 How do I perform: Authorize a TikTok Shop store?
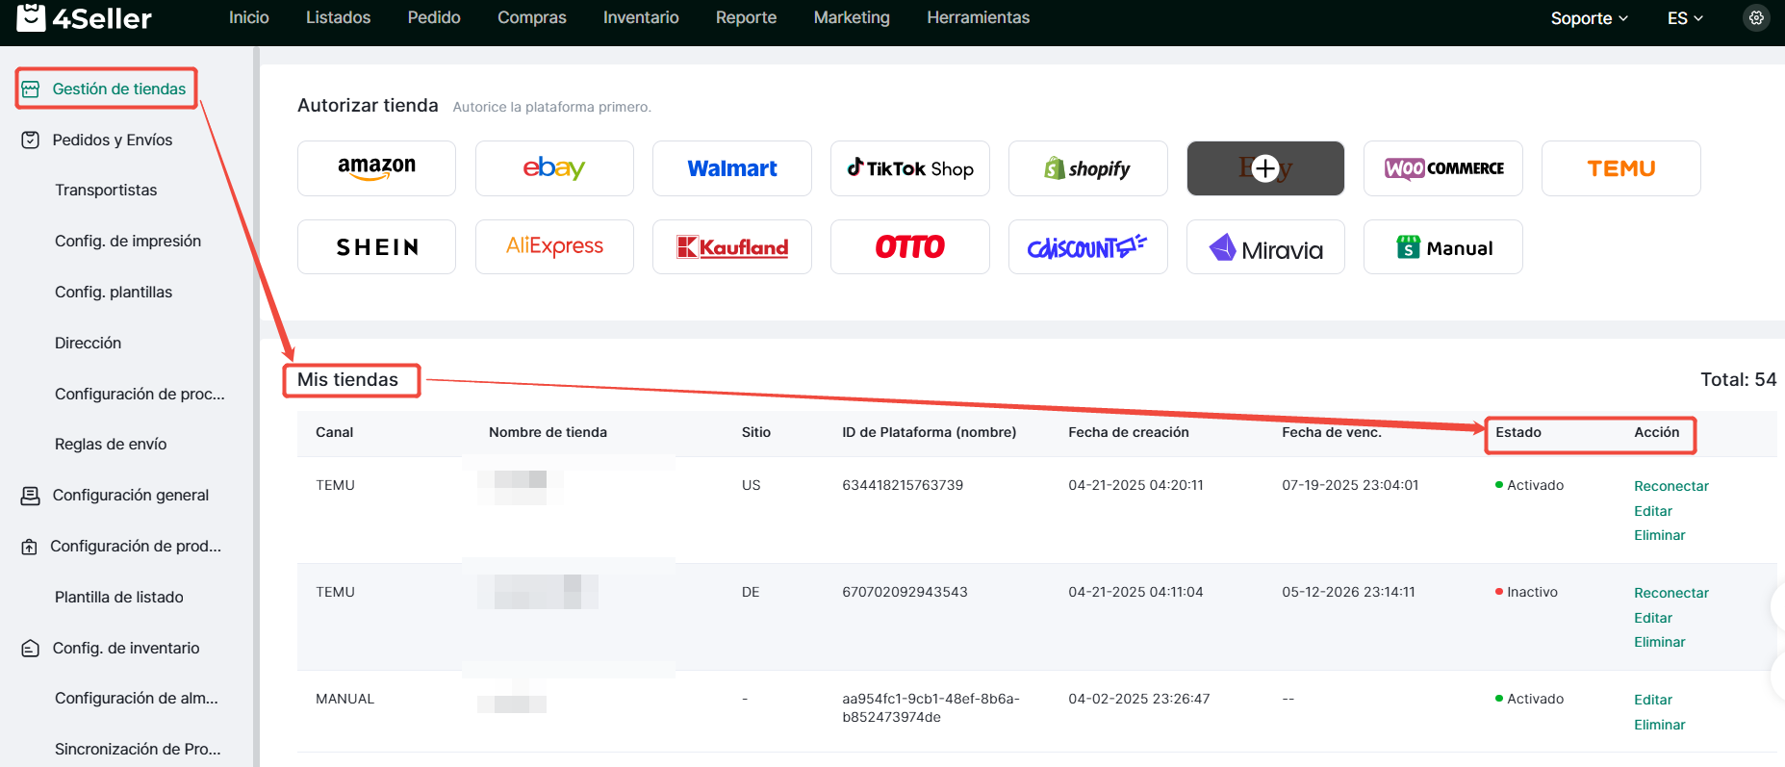click(910, 168)
